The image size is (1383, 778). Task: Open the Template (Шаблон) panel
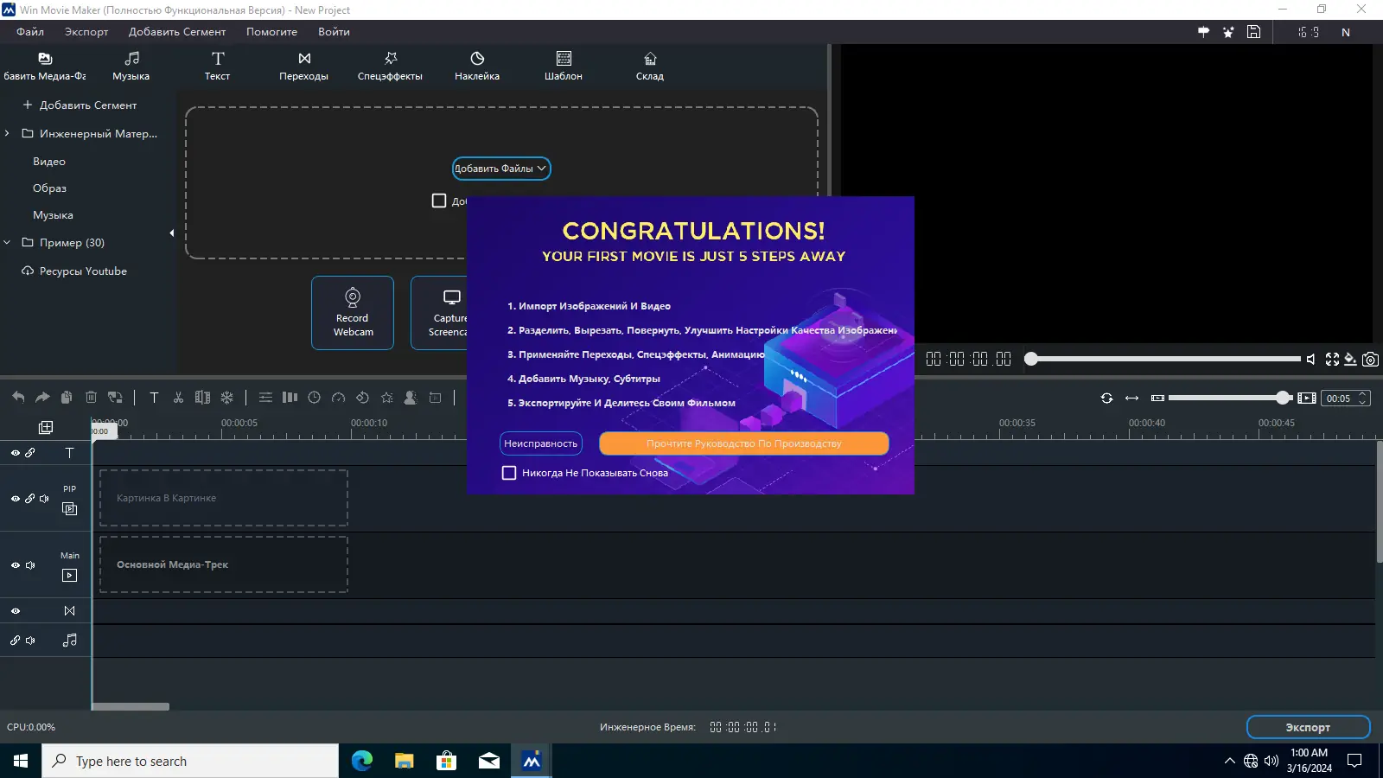click(x=564, y=66)
